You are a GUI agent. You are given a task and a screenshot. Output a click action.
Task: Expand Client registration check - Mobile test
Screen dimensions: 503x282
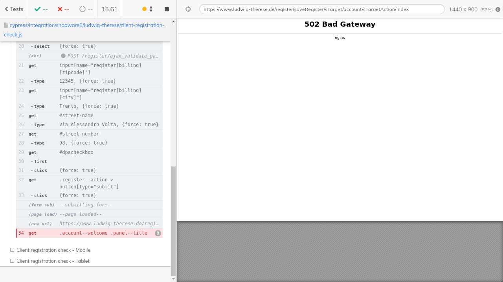[x=53, y=250]
